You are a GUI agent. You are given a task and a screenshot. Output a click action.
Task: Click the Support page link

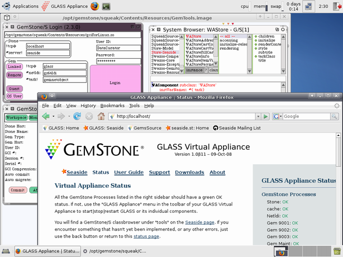(x=159, y=172)
